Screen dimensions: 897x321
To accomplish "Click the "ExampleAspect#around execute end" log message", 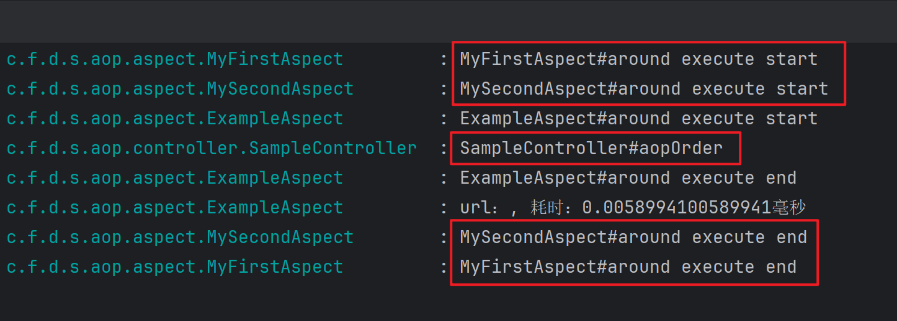I will coord(628,178).
